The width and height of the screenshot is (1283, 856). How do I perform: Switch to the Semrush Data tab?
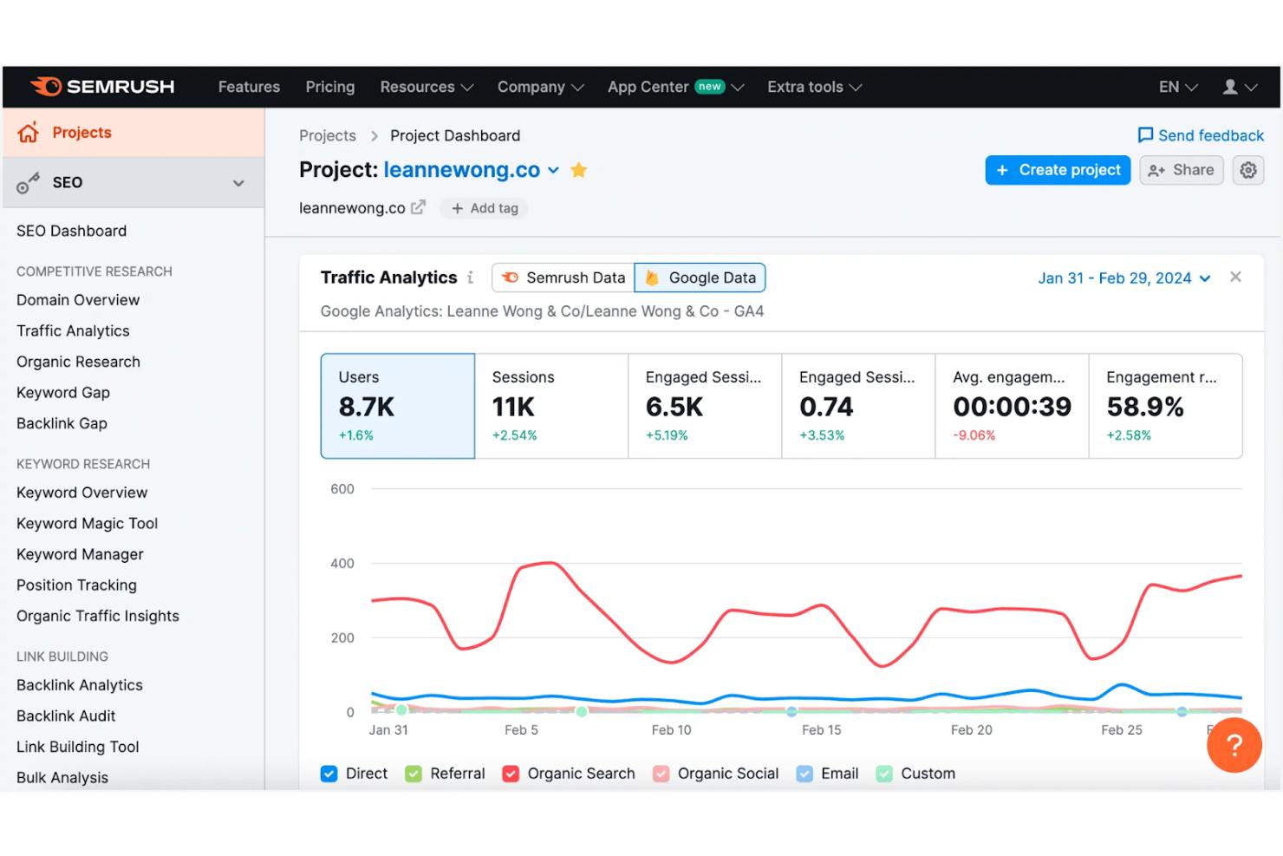coord(562,278)
